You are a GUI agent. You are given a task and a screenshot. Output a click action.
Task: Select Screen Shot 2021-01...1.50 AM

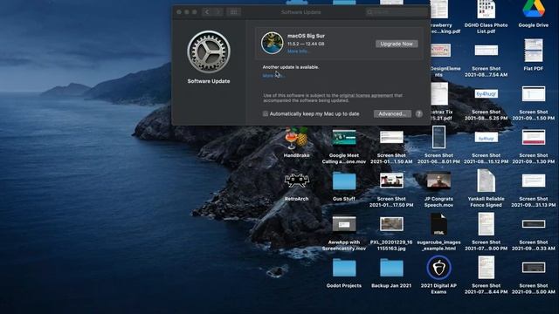coord(391,138)
